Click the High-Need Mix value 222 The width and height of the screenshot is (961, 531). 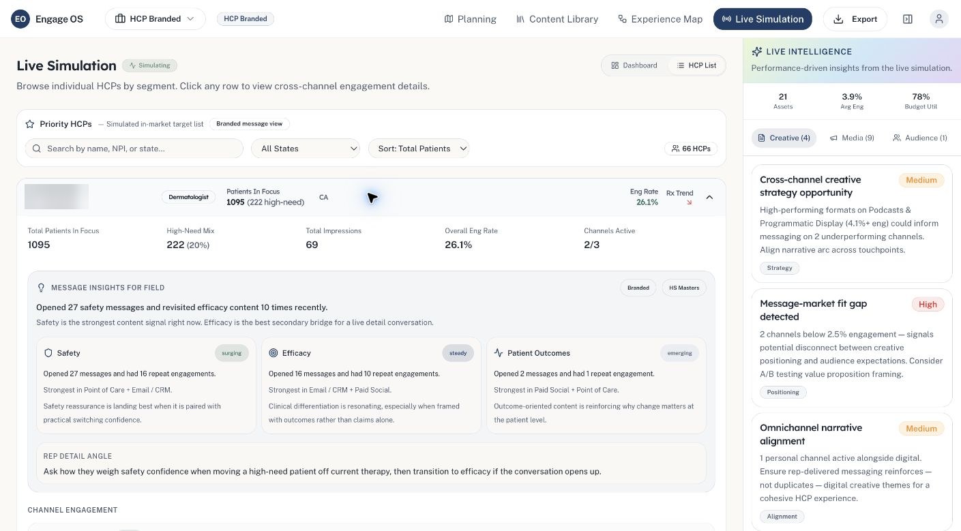pyautogui.click(x=175, y=245)
